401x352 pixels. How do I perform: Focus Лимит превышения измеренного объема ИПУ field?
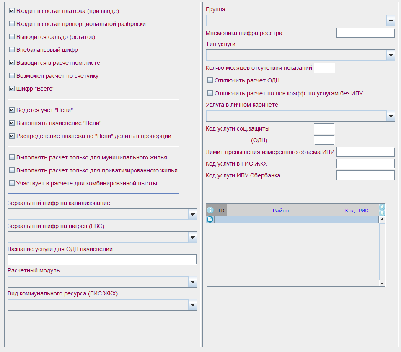point(365,152)
